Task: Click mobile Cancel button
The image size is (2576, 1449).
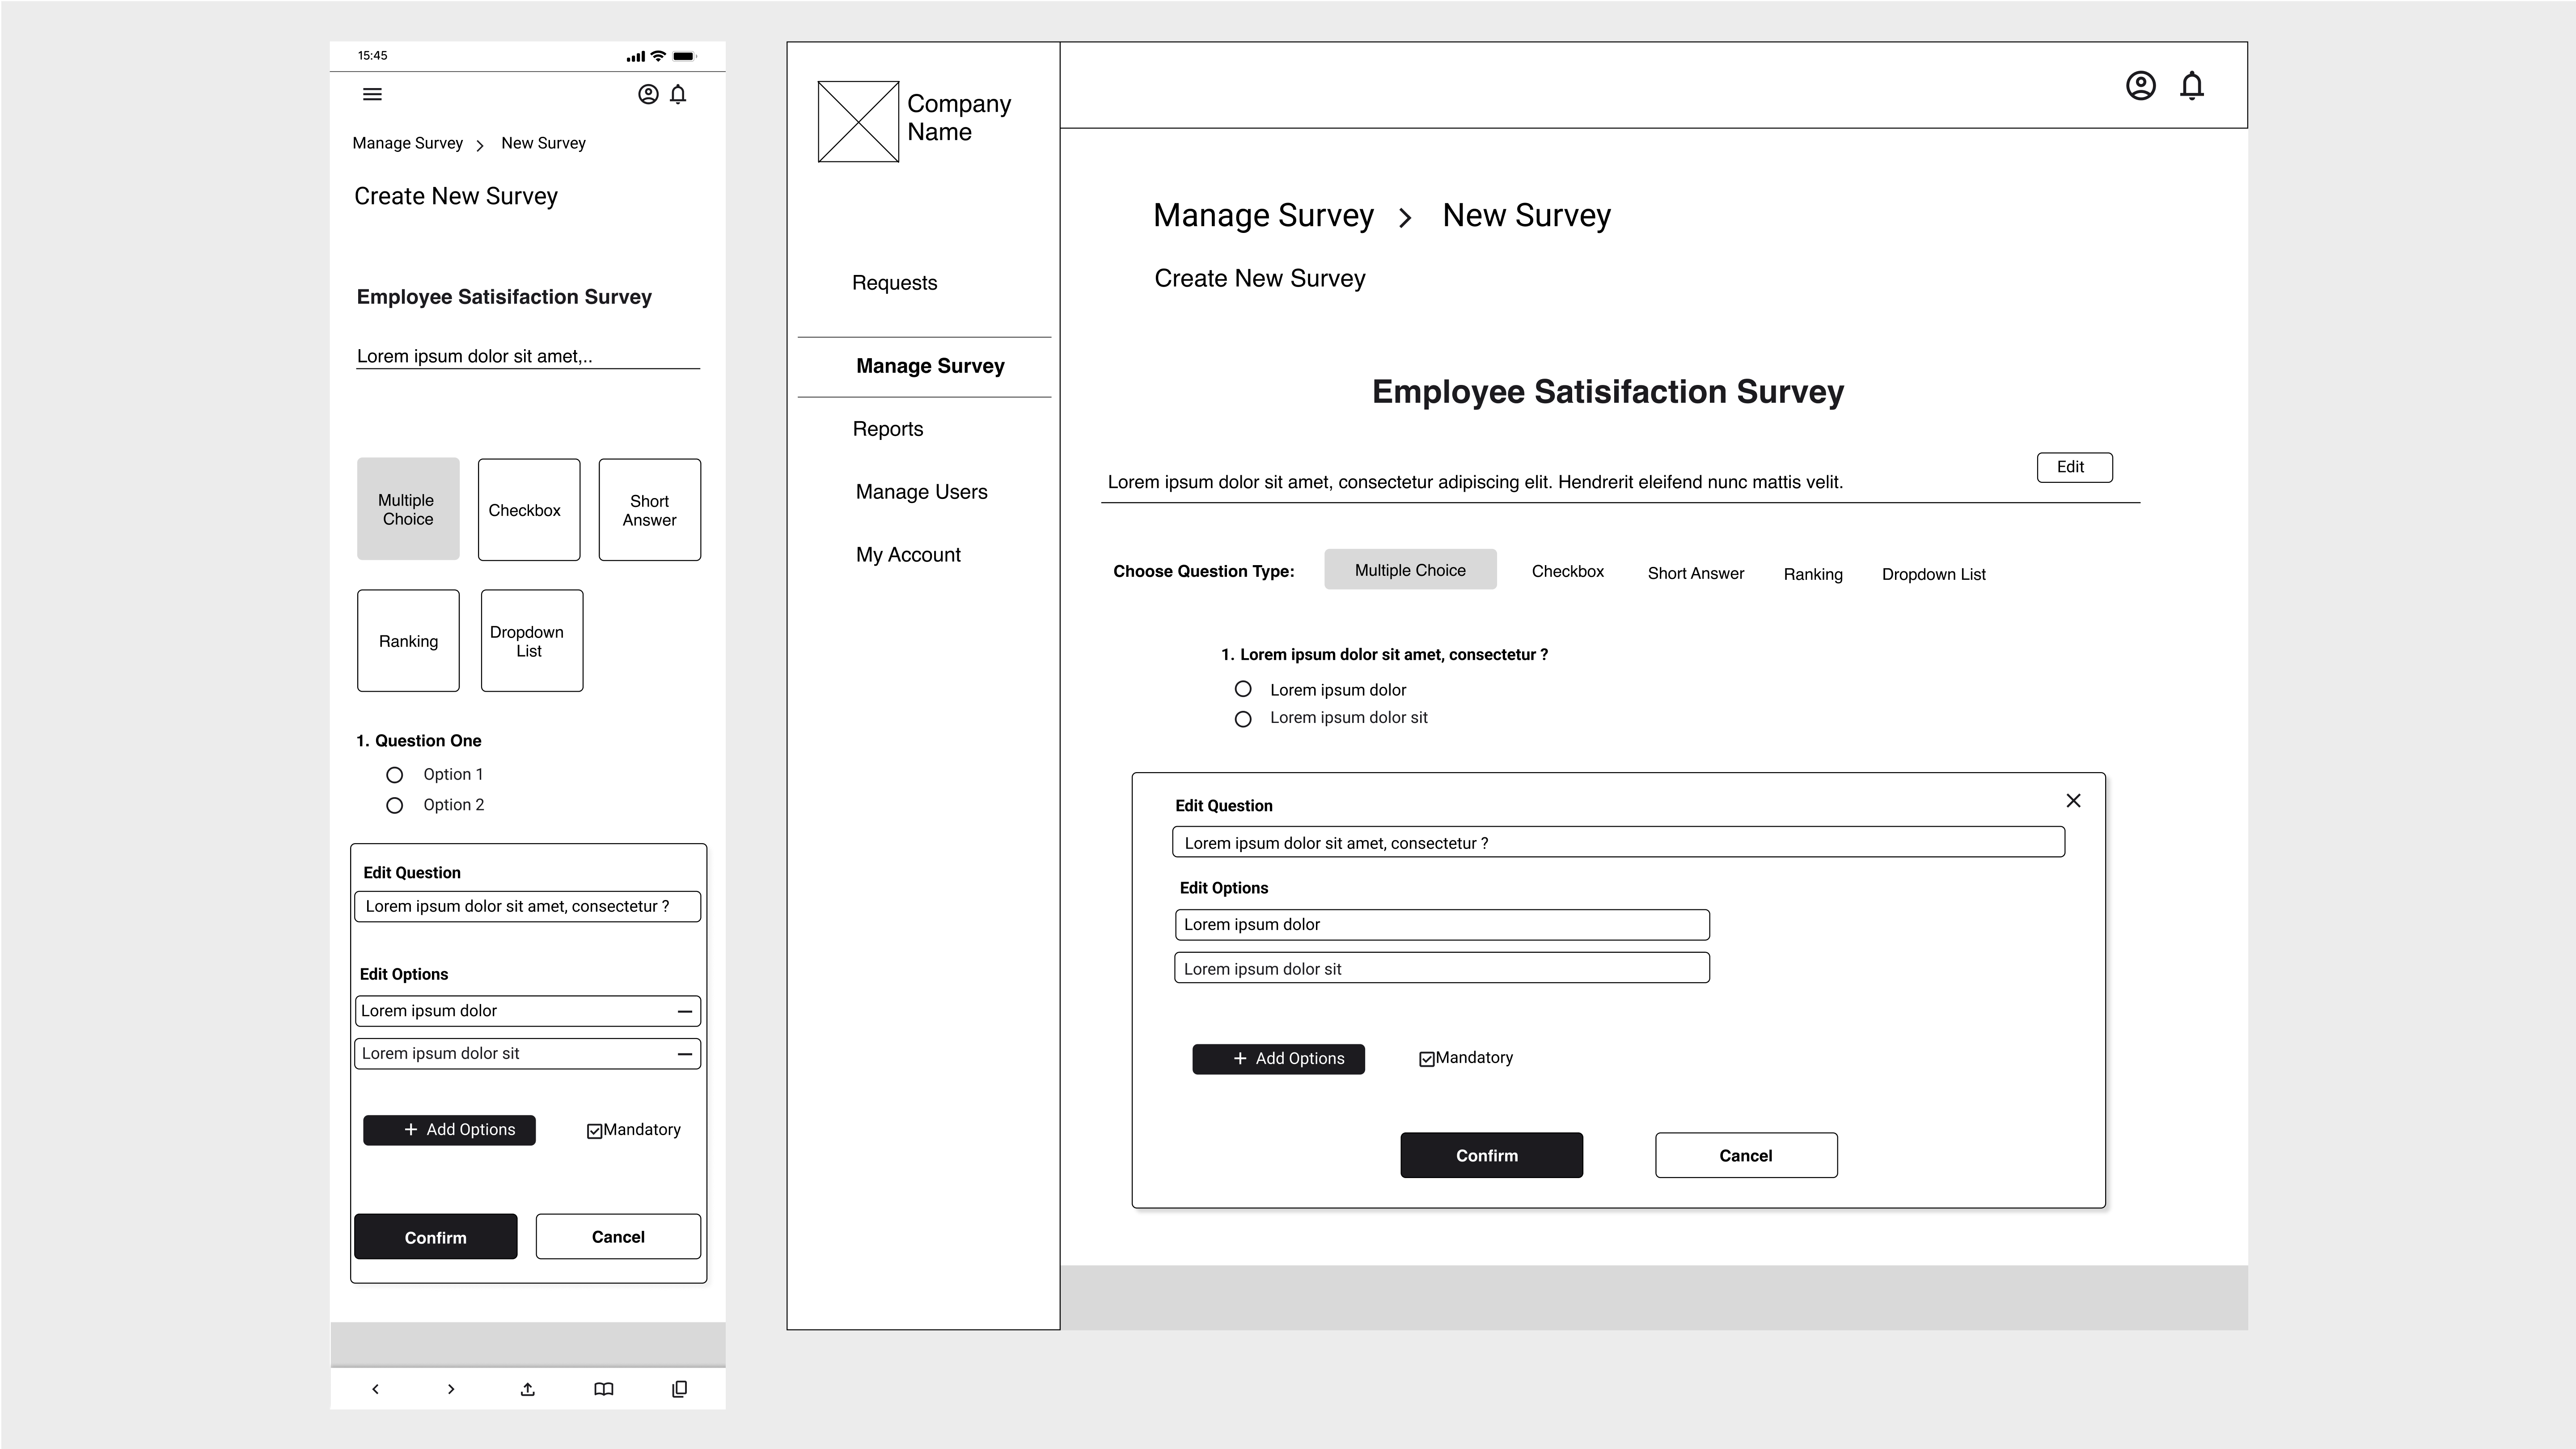Action: tap(618, 1237)
